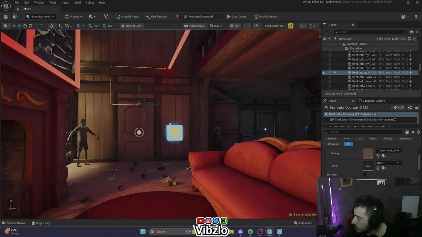Activate the Rotate tool in the viewport

pyautogui.click(x=25, y=26)
